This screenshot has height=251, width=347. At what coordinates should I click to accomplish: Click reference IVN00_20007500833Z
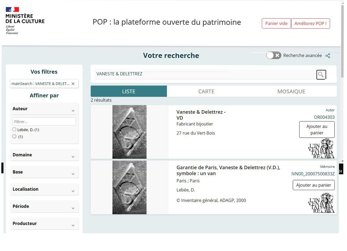coord(313,174)
